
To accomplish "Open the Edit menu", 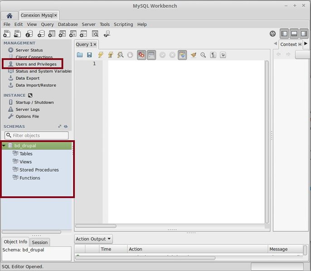I will click(19, 24).
